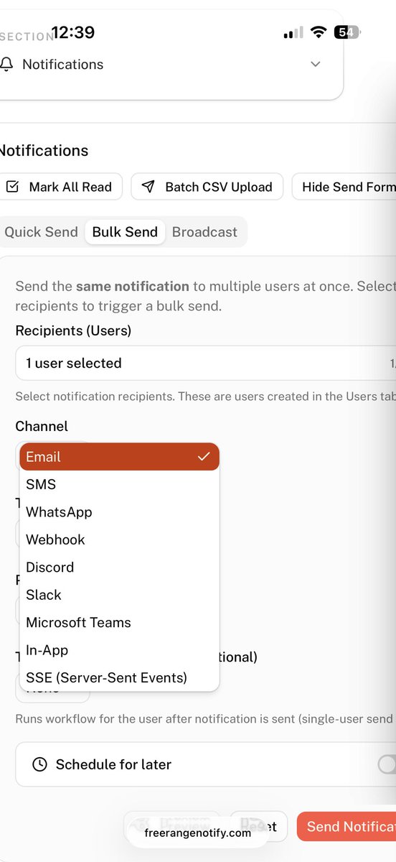Click the checkmark icon in Mark All Read
Screen dimensions: 396x862
(12, 187)
